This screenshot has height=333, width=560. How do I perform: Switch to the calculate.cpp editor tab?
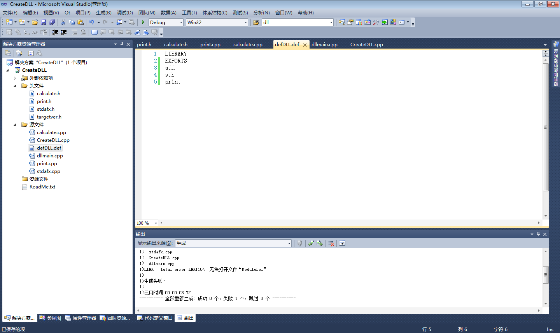(x=248, y=45)
